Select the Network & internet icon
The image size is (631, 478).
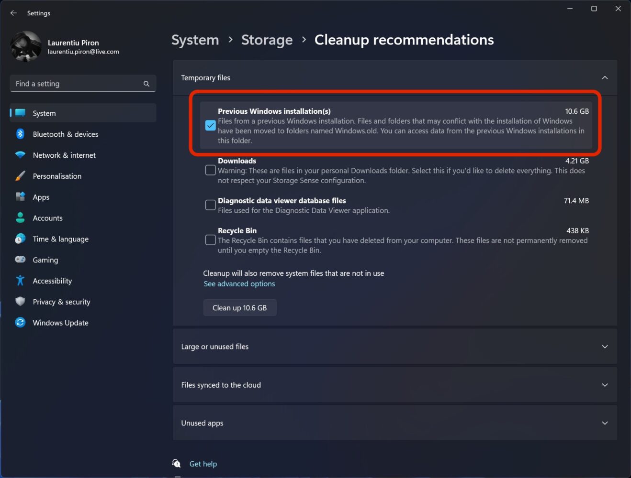(20, 155)
